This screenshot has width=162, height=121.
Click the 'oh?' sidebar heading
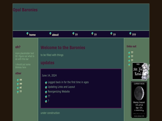[x=18, y=47]
